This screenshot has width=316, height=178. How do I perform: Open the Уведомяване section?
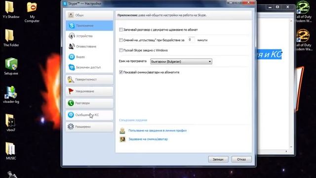click(89, 91)
